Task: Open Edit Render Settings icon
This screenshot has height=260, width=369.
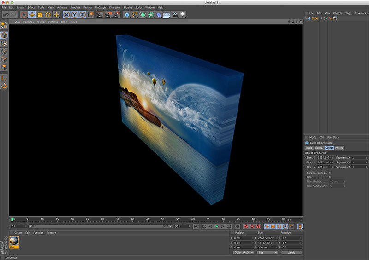Action: pos(116,15)
